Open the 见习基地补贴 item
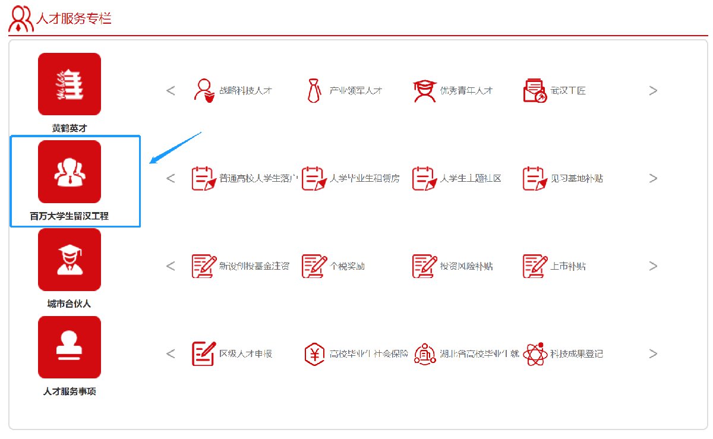Image resolution: width=713 pixels, height=439 pixels. [x=563, y=178]
